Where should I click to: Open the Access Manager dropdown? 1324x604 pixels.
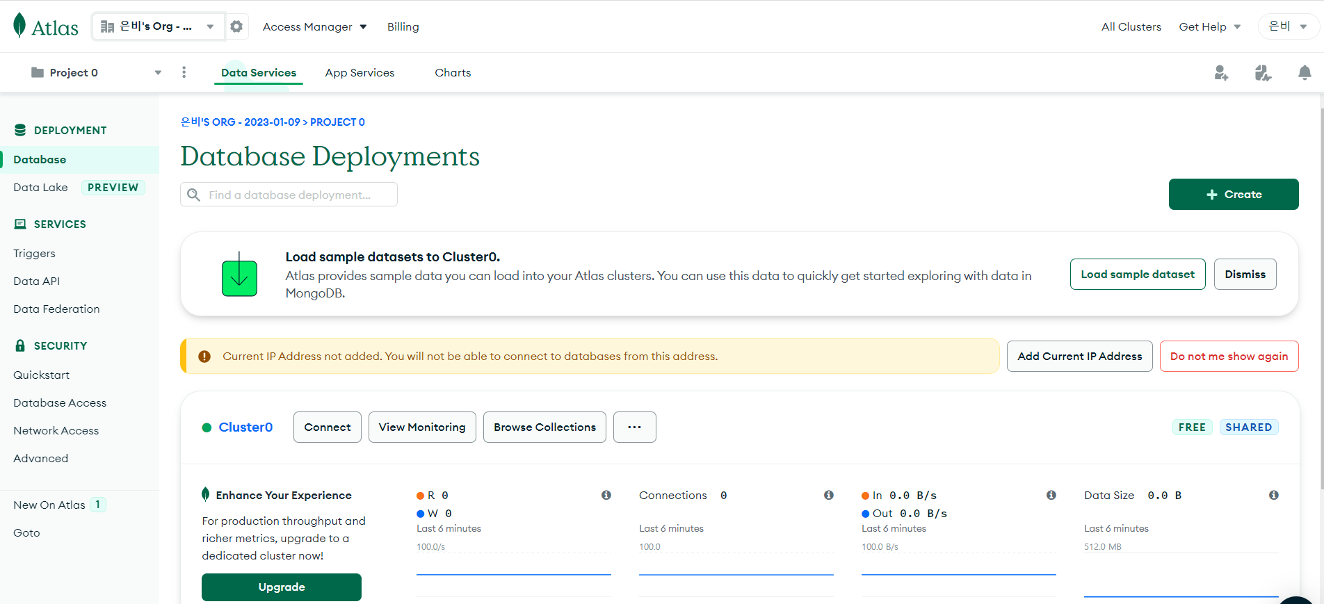pos(314,26)
